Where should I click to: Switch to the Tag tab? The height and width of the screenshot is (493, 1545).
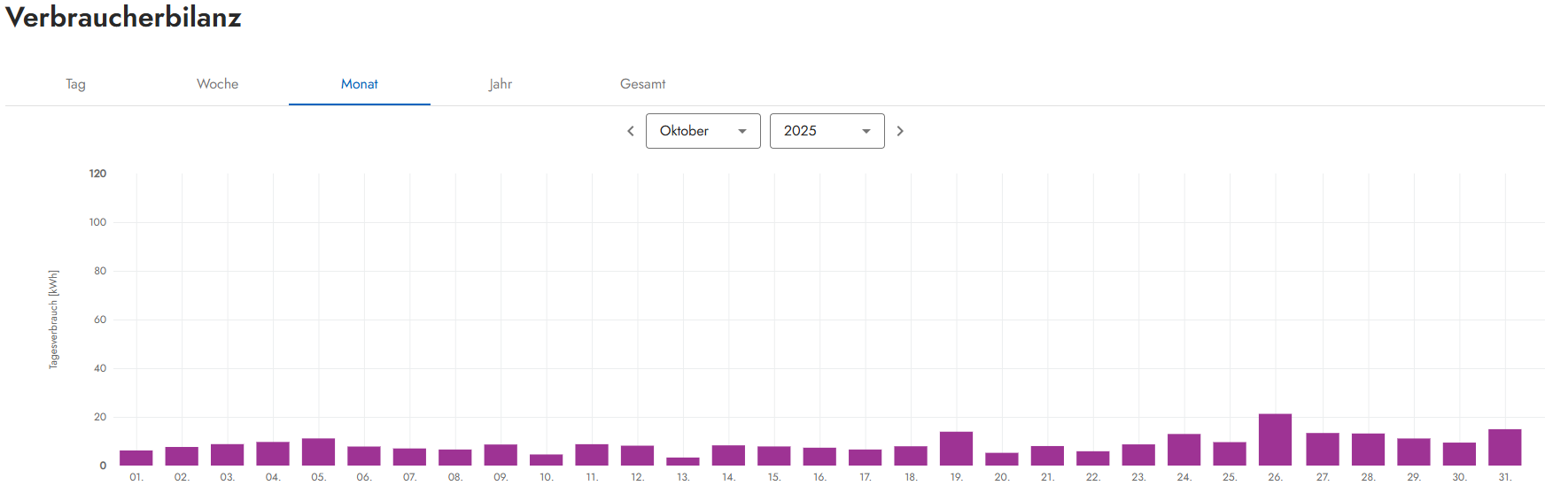pos(75,84)
